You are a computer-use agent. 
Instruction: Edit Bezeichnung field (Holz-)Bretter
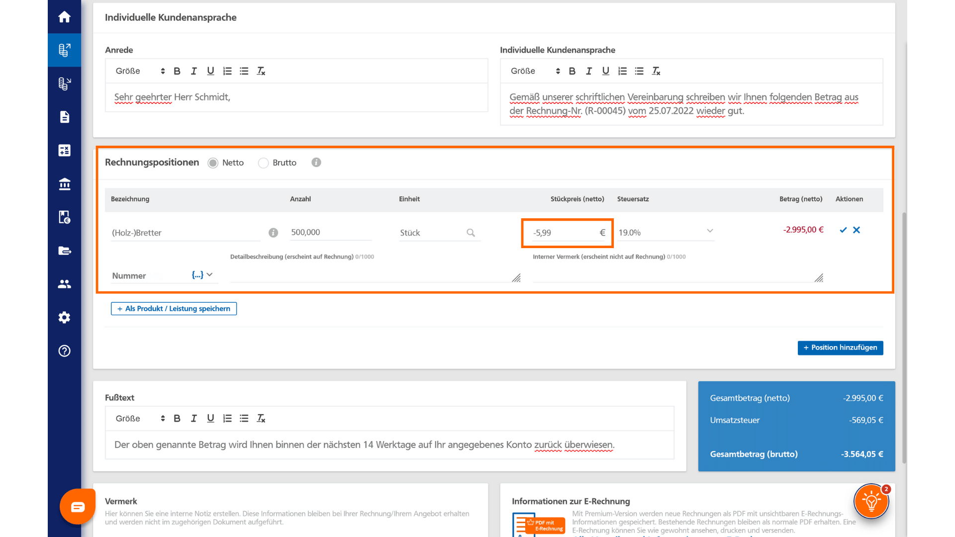(186, 233)
